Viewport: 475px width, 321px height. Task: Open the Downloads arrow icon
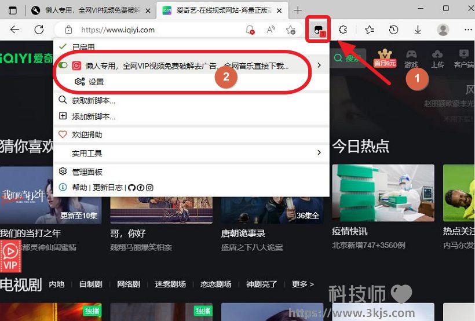pos(418,30)
